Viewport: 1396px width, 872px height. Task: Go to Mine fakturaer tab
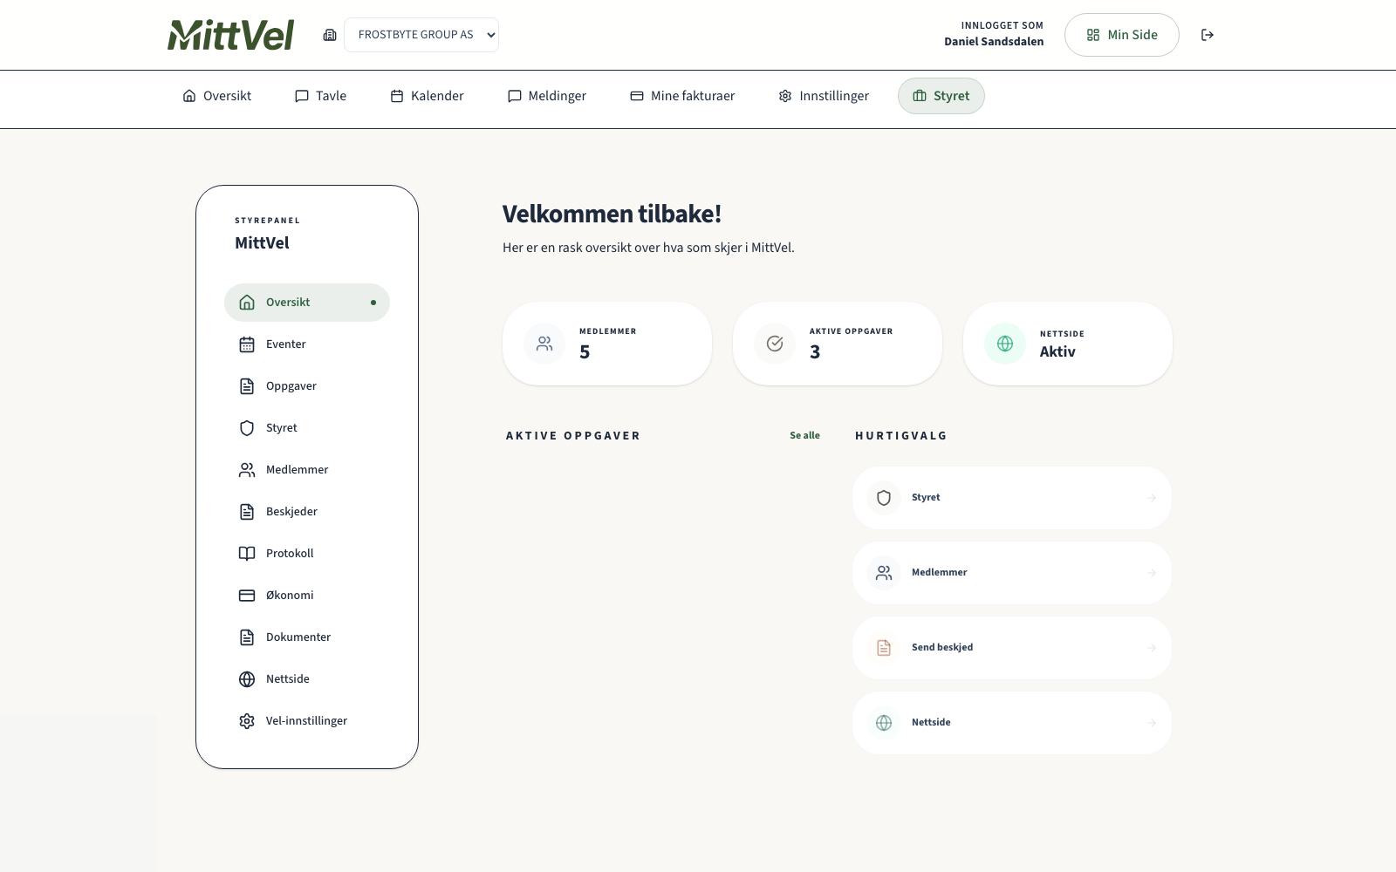[x=682, y=96]
